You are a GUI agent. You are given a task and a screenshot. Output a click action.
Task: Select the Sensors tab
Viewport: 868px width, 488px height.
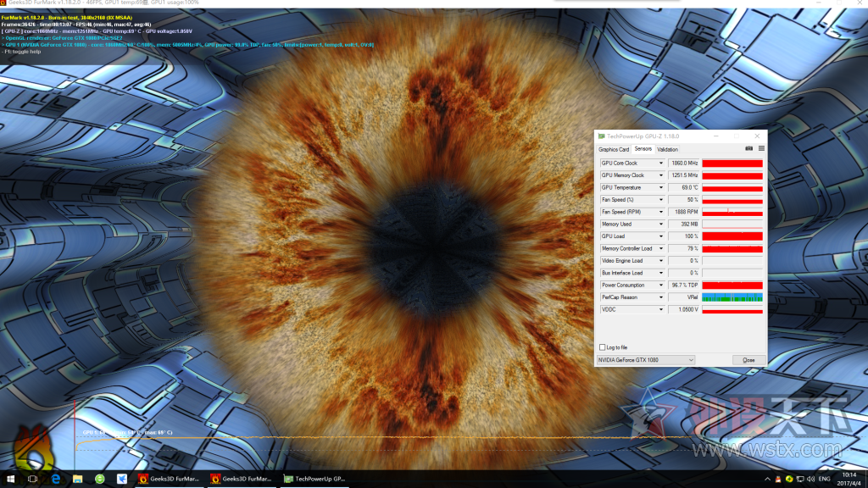pyautogui.click(x=643, y=149)
